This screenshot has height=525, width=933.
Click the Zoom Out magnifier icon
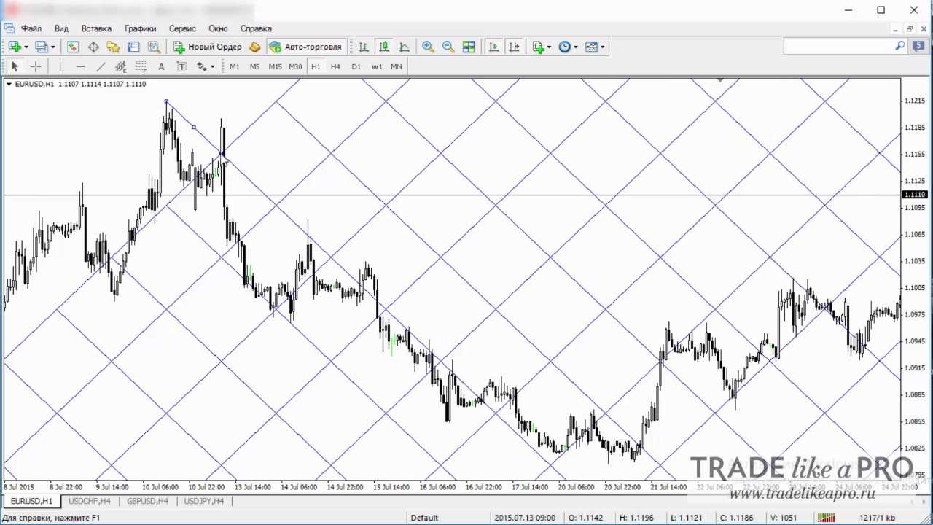pos(448,47)
